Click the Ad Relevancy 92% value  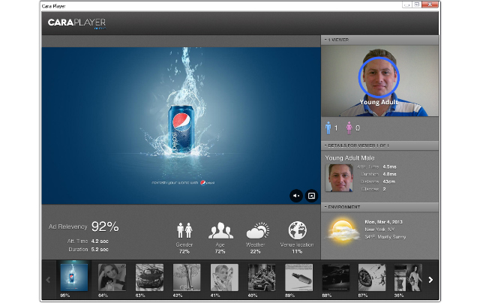pos(105,226)
